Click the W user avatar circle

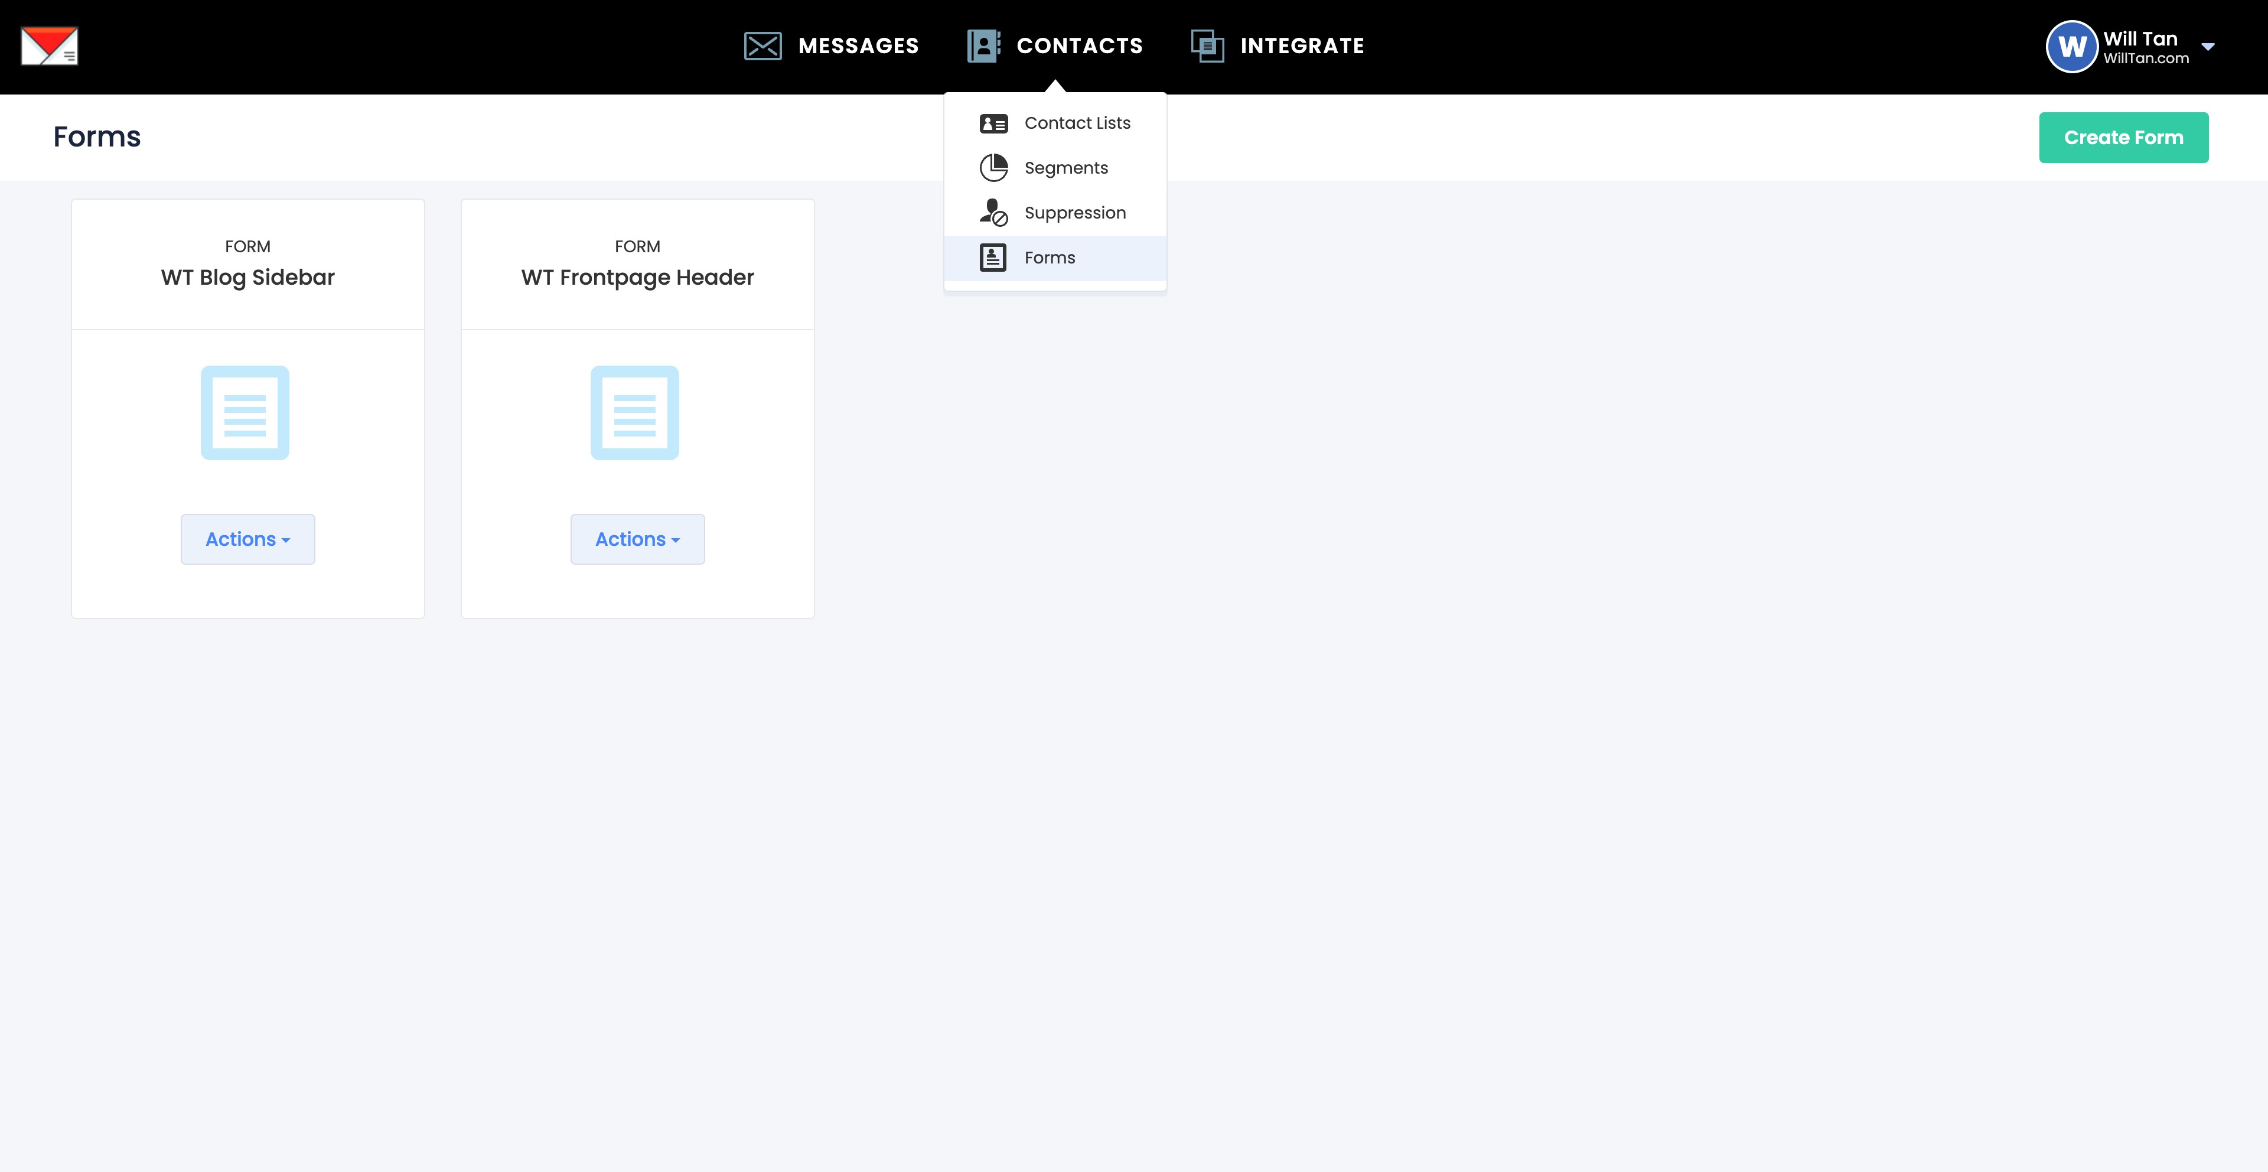(x=2072, y=47)
